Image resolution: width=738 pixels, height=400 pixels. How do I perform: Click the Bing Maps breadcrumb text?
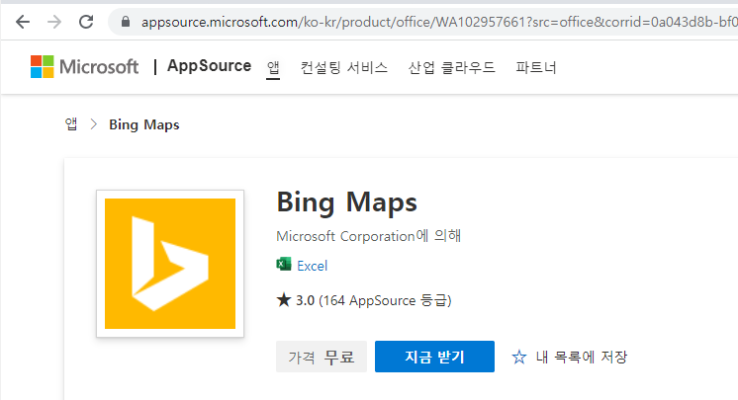[144, 124]
